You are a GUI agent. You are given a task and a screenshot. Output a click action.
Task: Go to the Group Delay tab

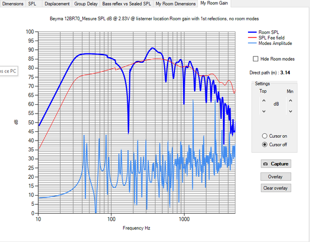(86, 4)
